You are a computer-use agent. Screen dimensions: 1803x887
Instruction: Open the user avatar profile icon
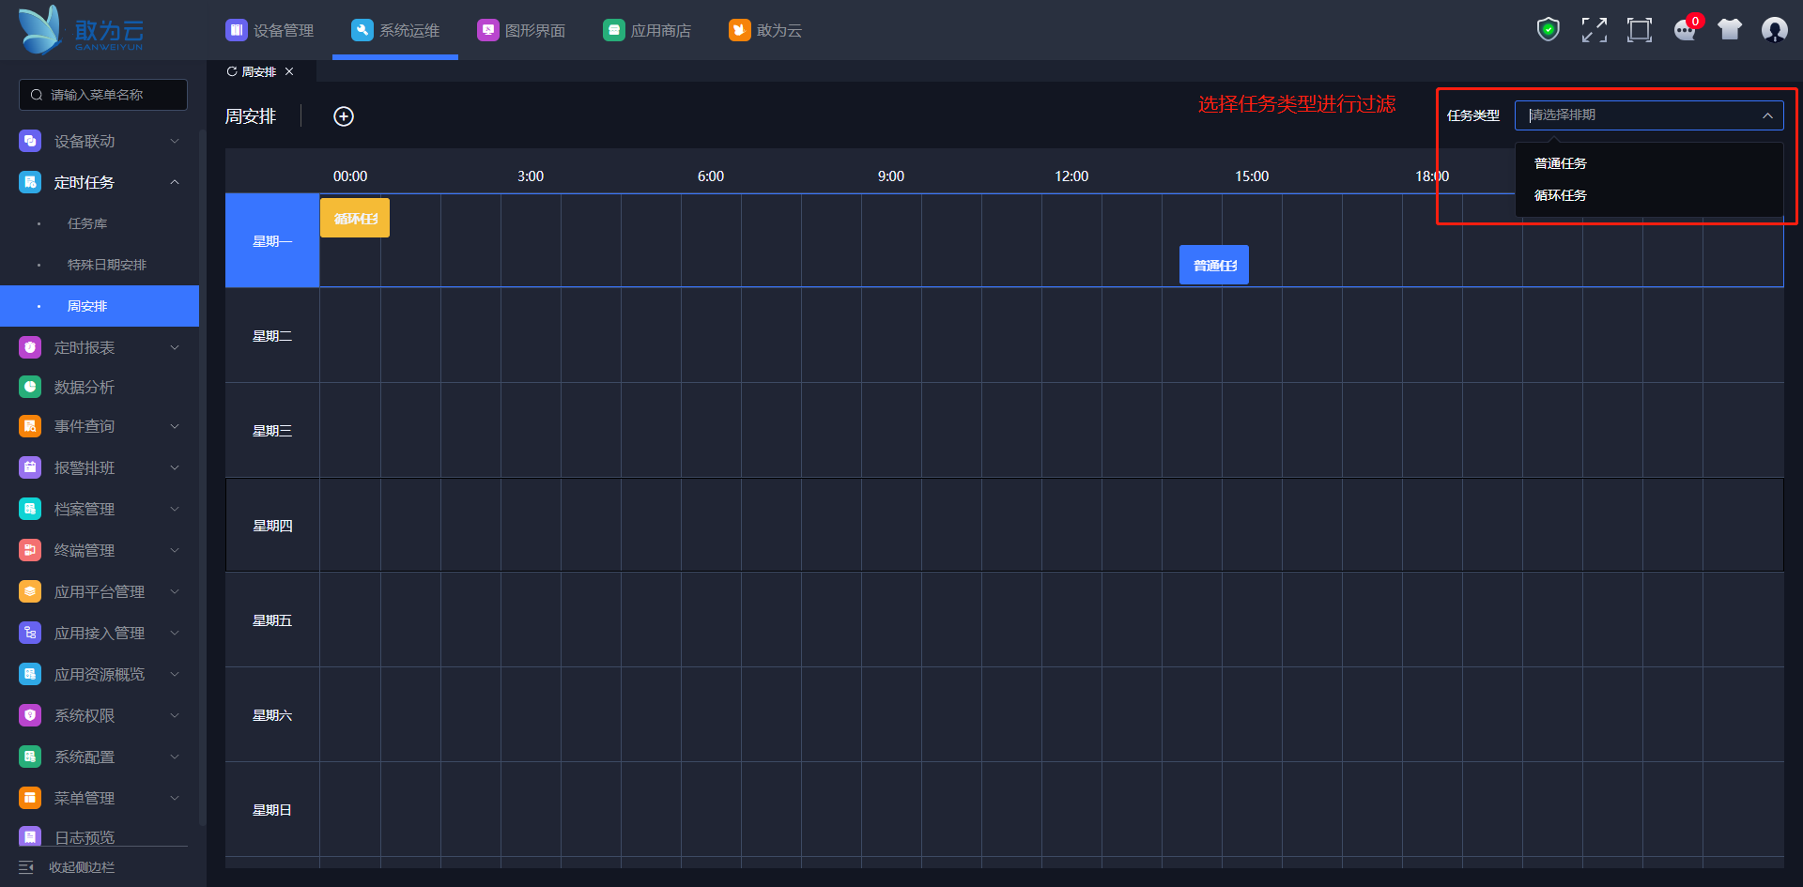pos(1774,30)
